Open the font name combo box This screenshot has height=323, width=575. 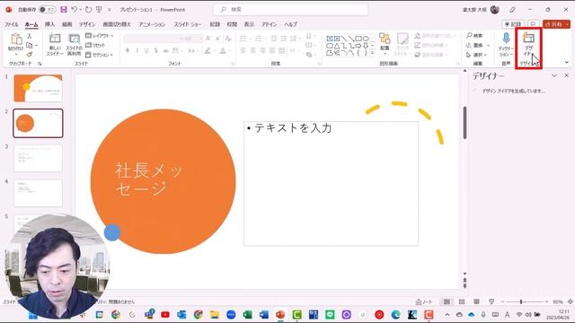tap(154, 38)
